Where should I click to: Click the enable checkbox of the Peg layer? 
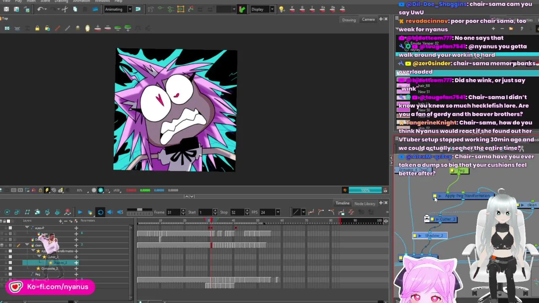point(10,274)
